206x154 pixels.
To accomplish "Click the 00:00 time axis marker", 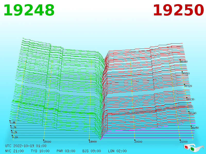I will pos(184,62).
